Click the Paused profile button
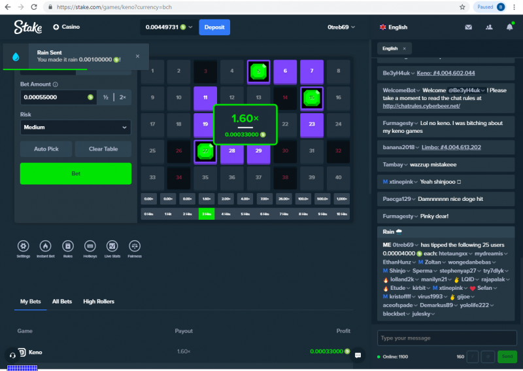 (x=490, y=7)
